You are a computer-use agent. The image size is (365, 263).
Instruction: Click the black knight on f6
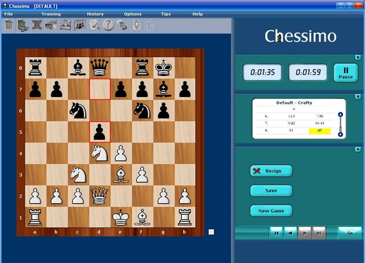tap(143, 111)
